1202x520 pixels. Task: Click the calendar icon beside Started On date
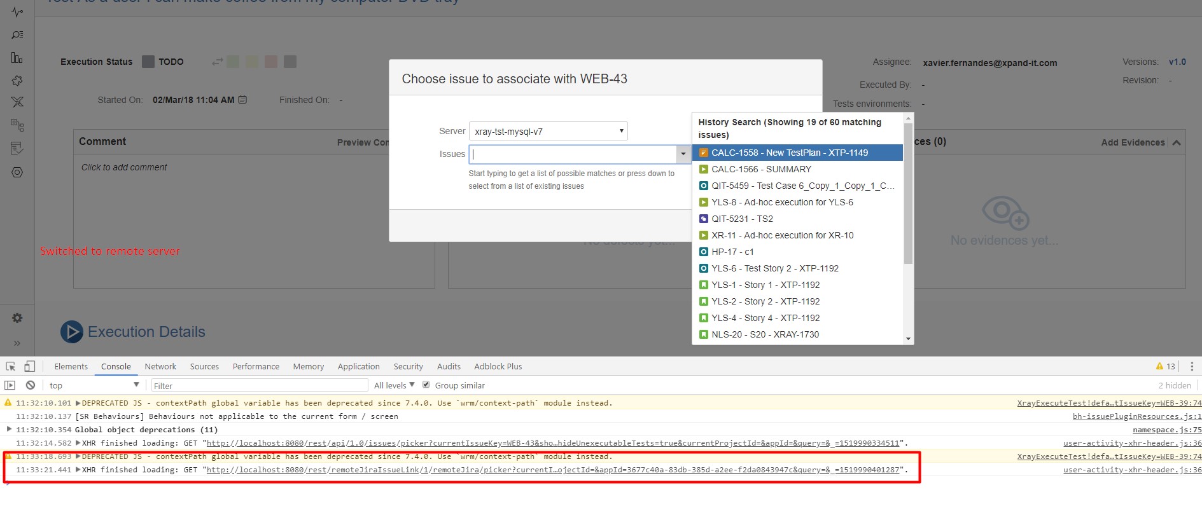[242, 100]
